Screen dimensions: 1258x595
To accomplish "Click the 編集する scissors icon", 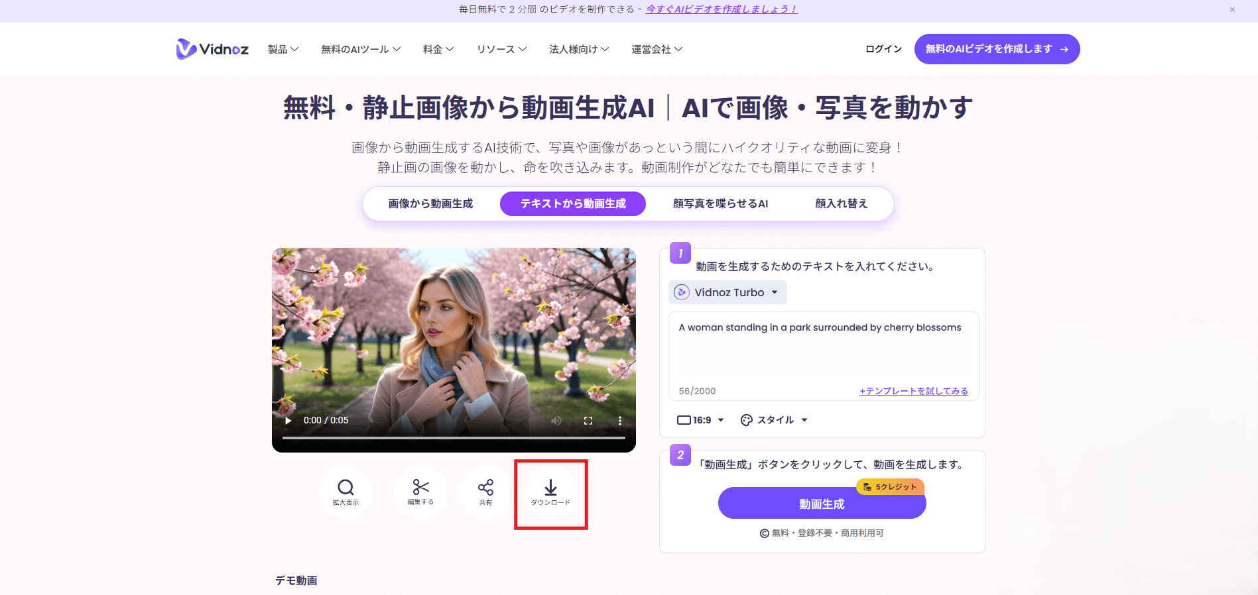I will (420, 492).
